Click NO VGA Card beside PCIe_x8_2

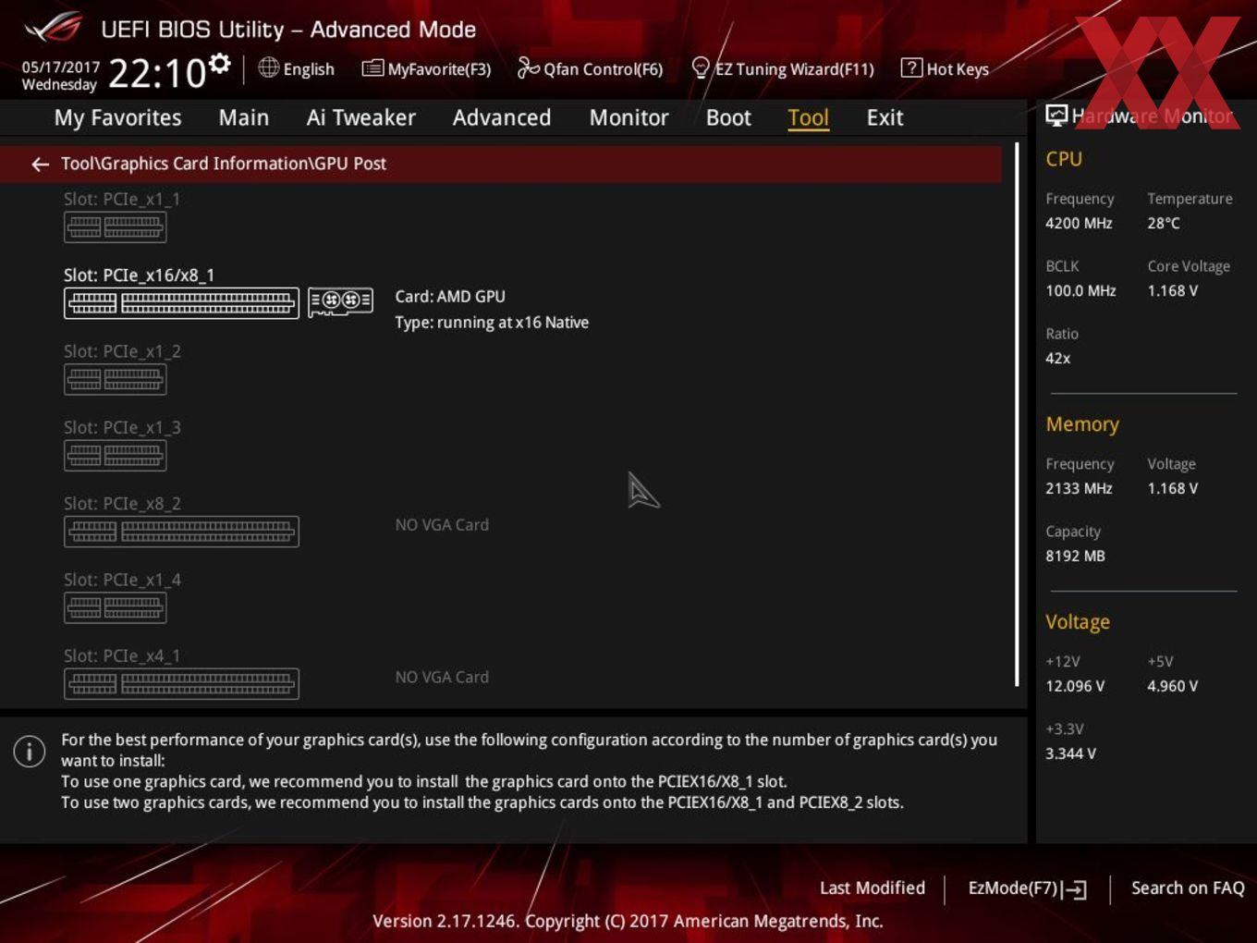point(442,525)
